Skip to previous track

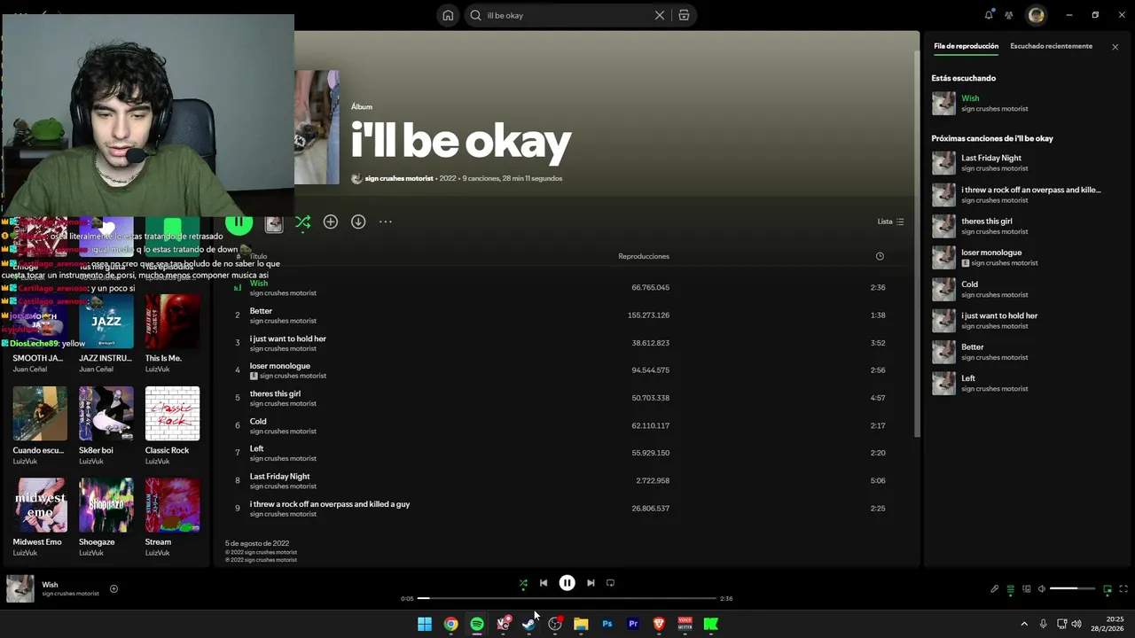544,583
